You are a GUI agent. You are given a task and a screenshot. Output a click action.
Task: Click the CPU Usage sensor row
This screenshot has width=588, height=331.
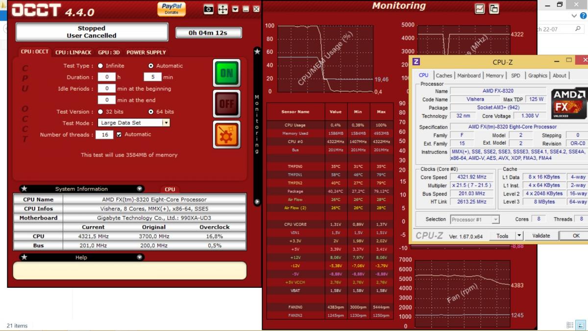click(x=330, y=125)
